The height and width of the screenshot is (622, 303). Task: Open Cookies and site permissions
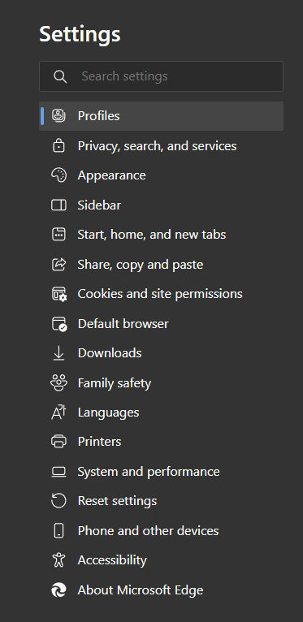point(161,294)
